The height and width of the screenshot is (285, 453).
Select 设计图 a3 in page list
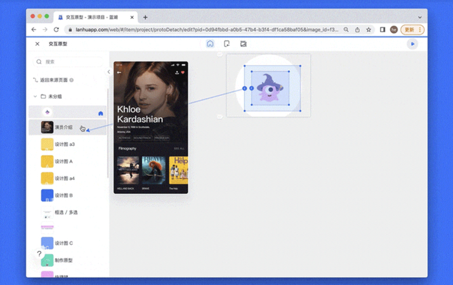click(x=65, y=144)
